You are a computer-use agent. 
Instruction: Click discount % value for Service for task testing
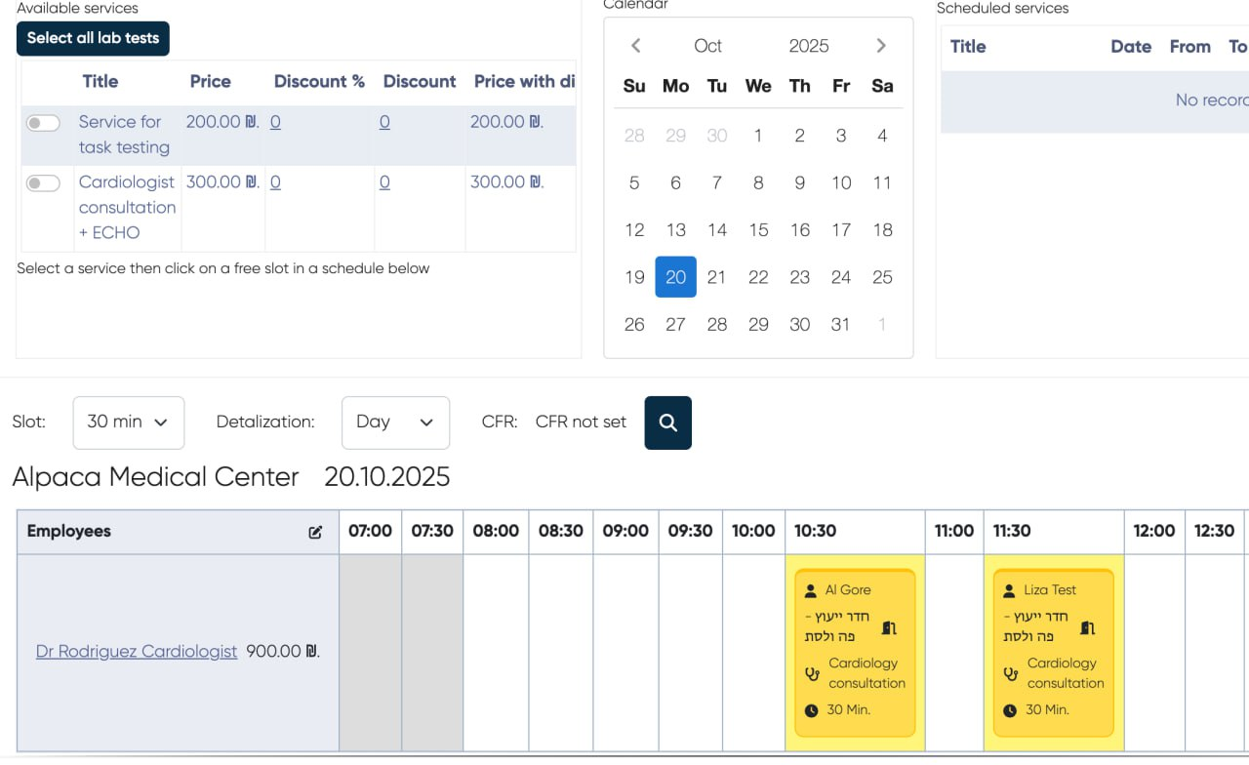click(x=275, y=122)
